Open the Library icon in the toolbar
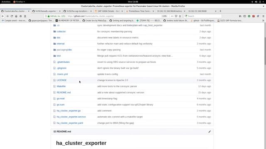The width and height of the screenshot is (266, 149). (x=240, y=16)
